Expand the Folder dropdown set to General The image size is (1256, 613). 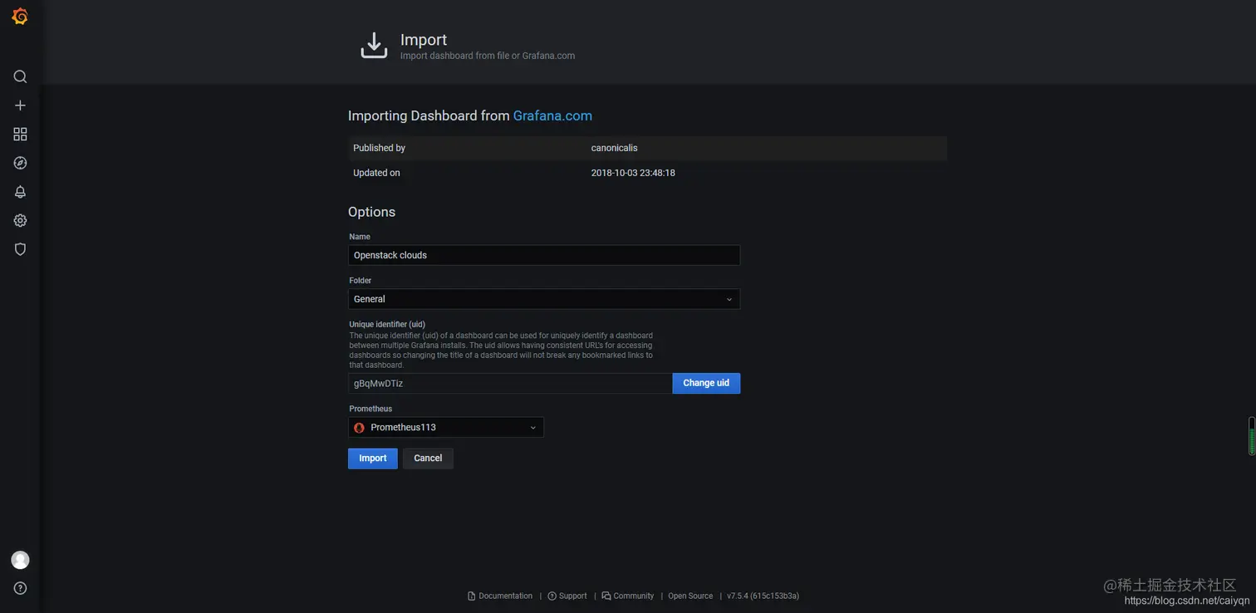pyautogui.click(x=544, y=299)
